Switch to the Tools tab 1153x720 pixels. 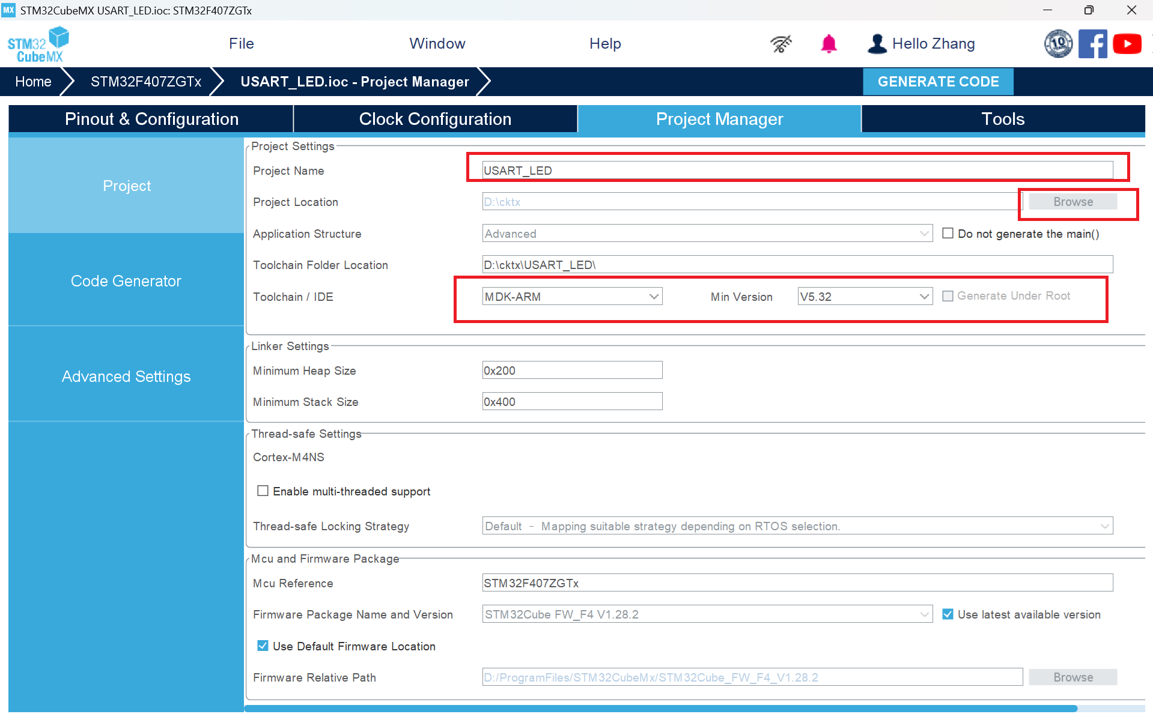tap(1003, 119)
